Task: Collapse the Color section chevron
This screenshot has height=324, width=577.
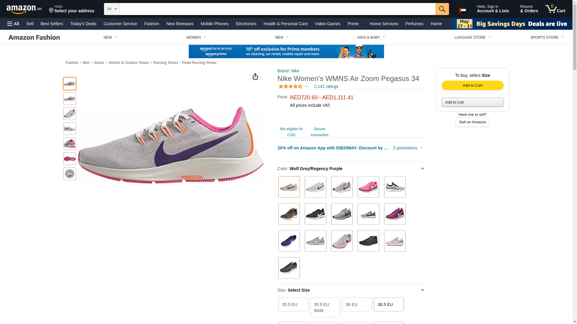Action: 422,169
